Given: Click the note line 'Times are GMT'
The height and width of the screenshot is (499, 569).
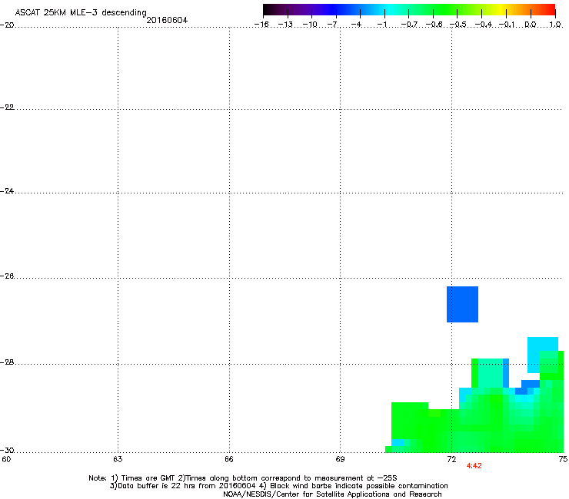Looking at the screenshot, I should click(x=148, y=478).
